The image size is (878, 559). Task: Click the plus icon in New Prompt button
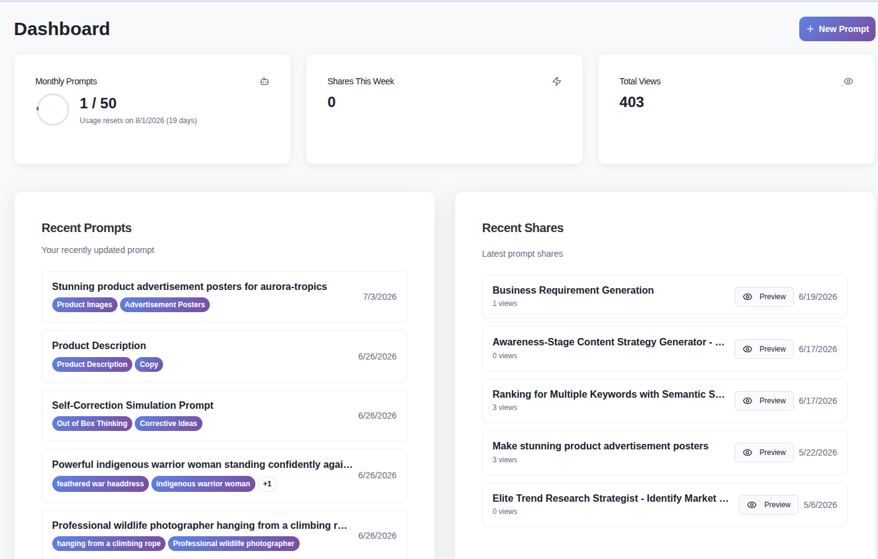pyautogui.click(x=810, y=29)
